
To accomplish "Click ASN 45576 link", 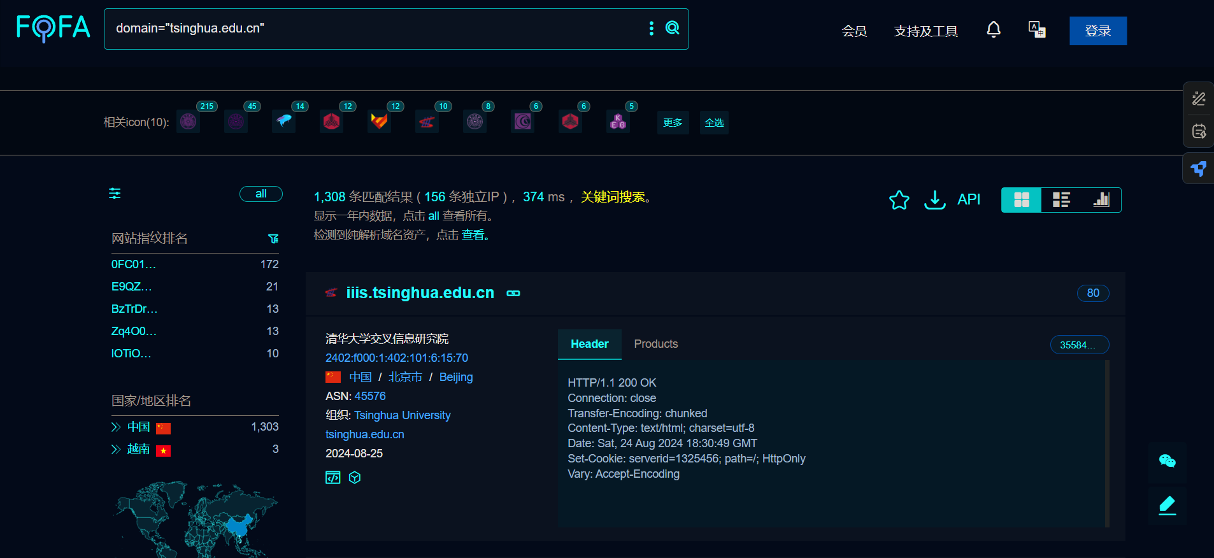I will [370, 396].
